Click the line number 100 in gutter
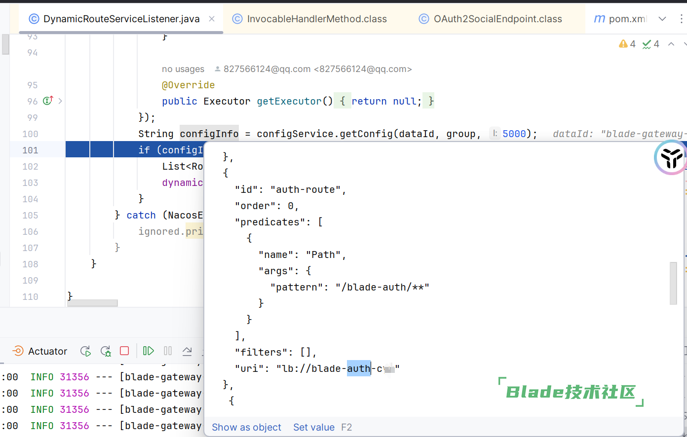 coord(30,134)
